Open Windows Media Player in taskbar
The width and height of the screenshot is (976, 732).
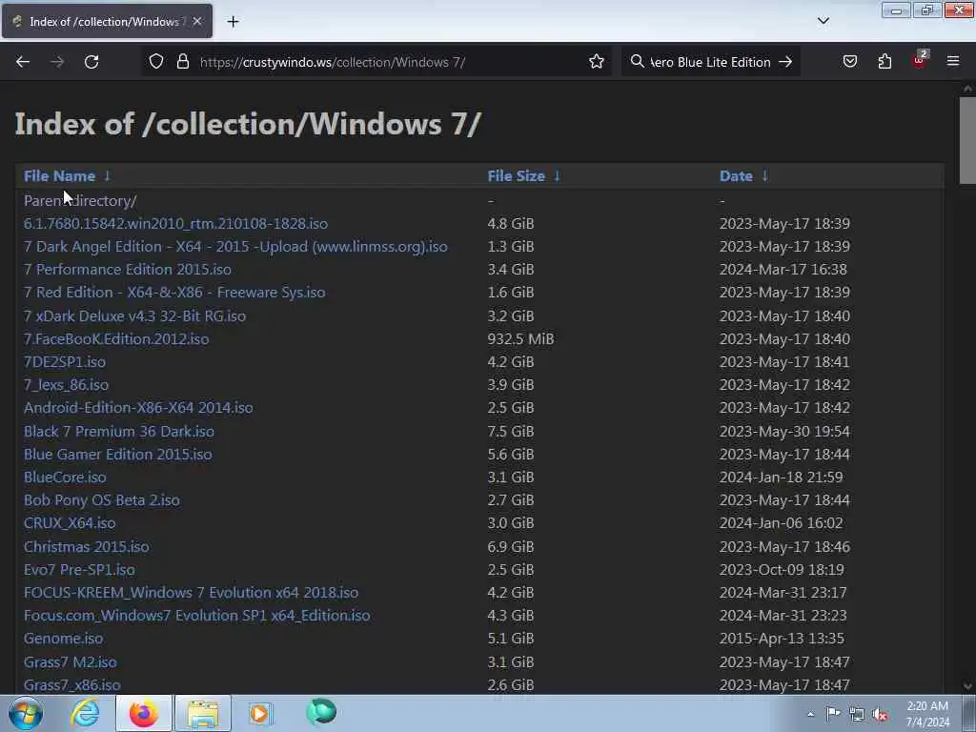click(260, 713)
